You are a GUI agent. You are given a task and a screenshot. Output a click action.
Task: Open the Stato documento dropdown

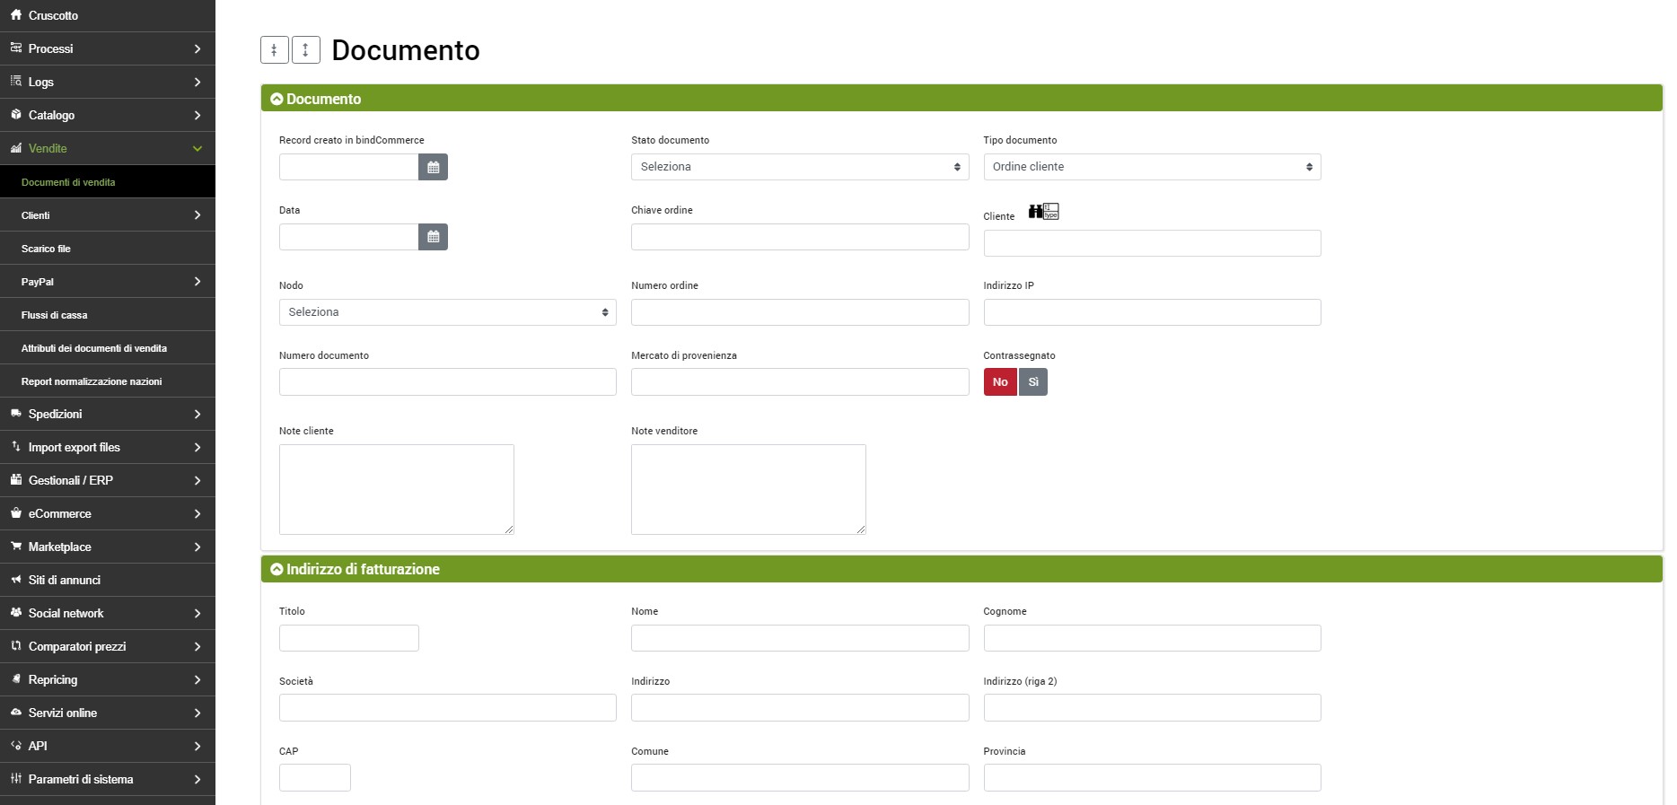(x=799, y=167)
